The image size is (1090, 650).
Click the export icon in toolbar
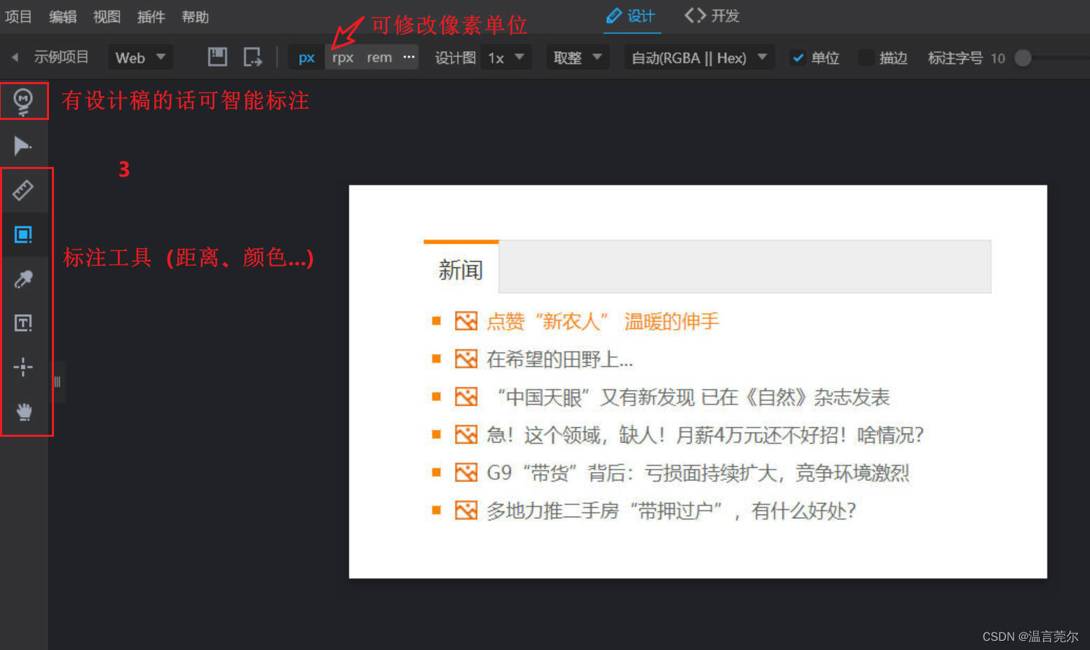pyautogui.click(x=252, y=57)
